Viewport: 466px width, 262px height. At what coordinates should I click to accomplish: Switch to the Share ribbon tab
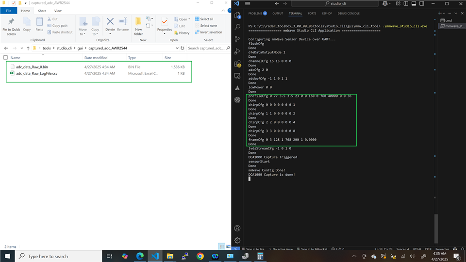click(42, 11)
